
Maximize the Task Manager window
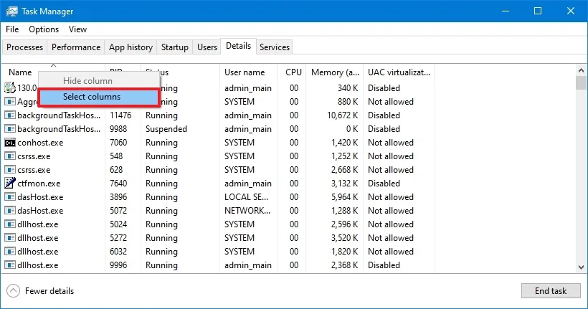[538, 11]
